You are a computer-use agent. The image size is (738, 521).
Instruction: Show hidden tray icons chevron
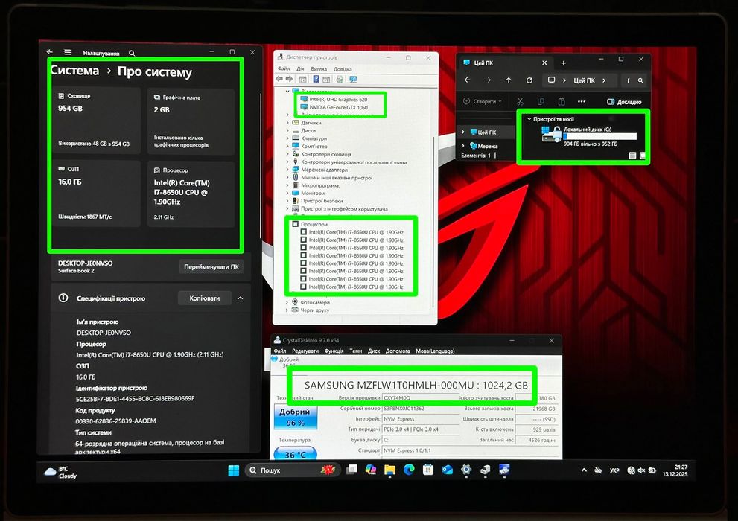(x=584, y=470)
